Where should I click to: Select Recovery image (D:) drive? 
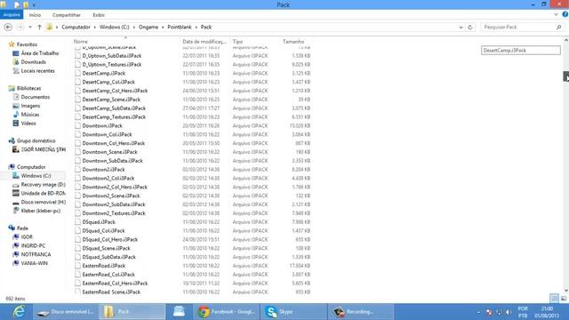pos(44,184)
